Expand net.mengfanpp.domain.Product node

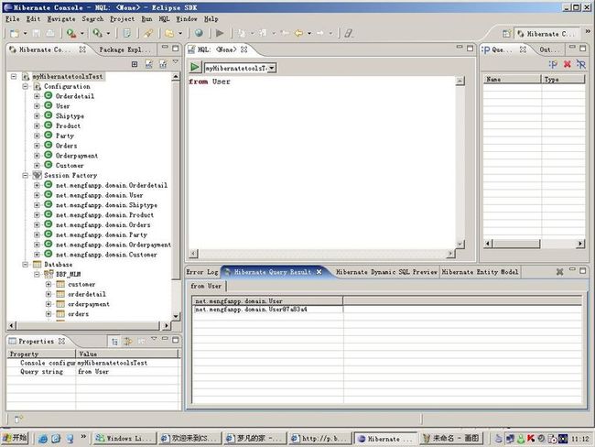click(x=37, y=215)
